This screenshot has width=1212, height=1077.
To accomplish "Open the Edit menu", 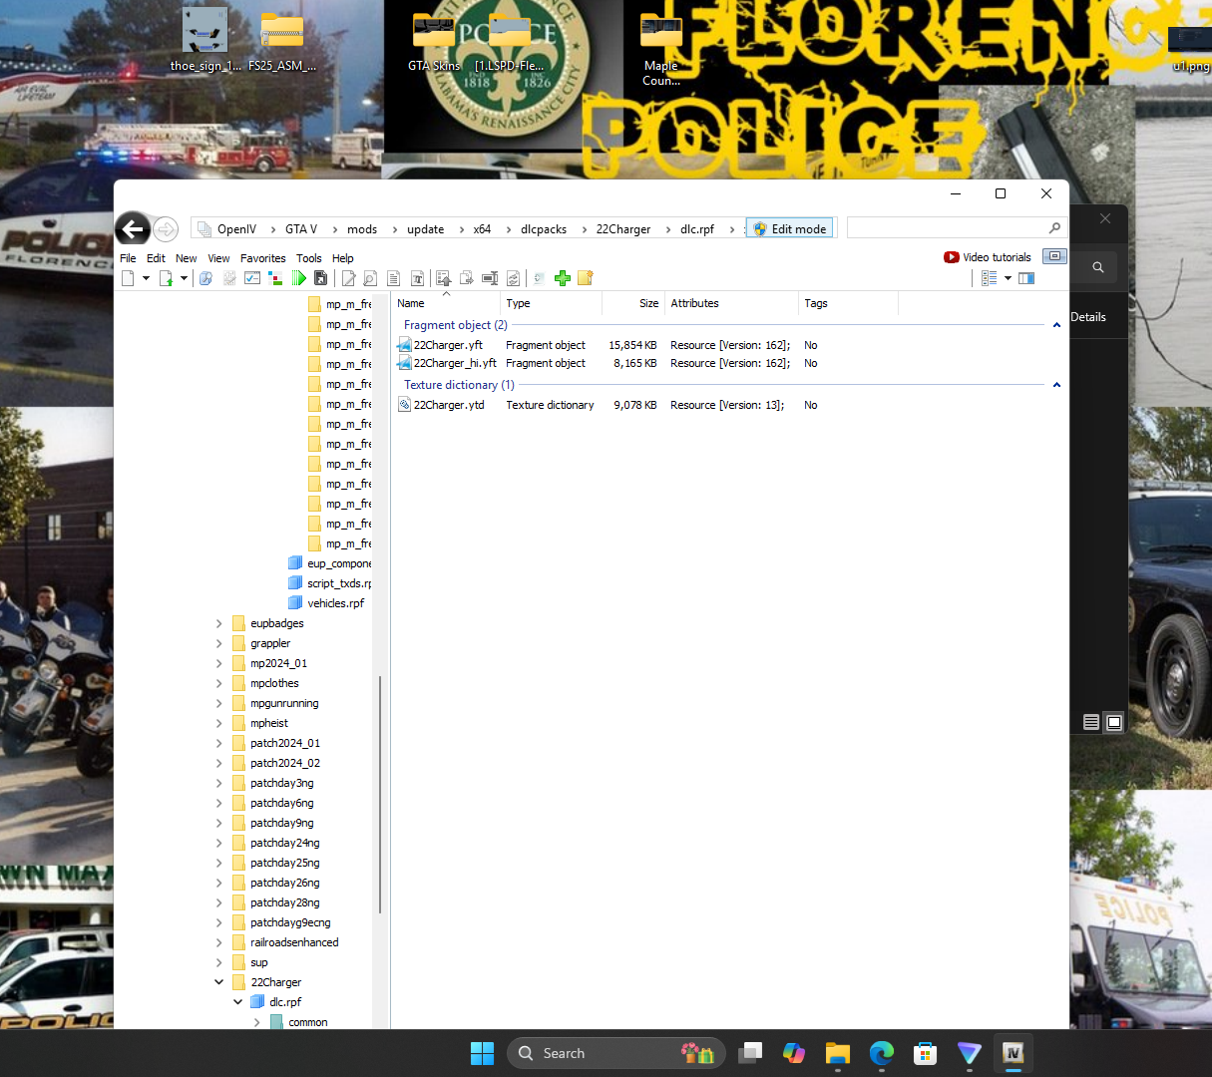I will click(x=156, y=258).
